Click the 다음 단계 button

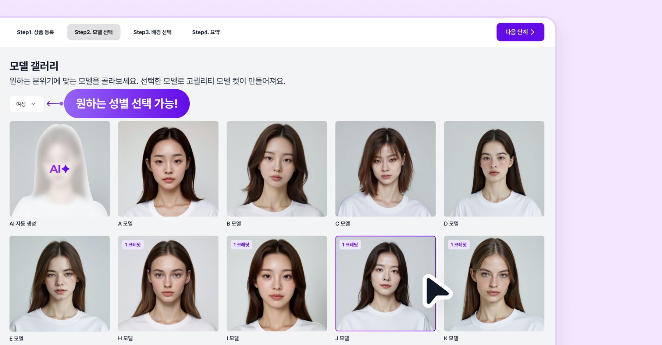520,32
